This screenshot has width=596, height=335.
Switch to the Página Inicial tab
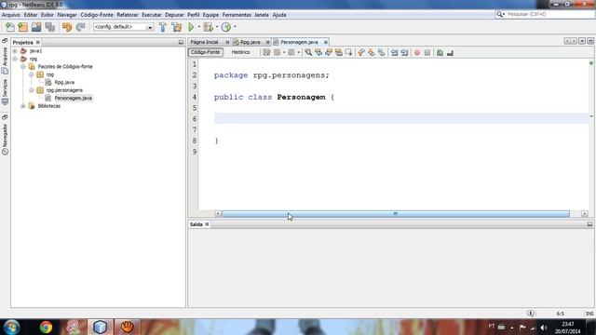[x=205, y=42]
